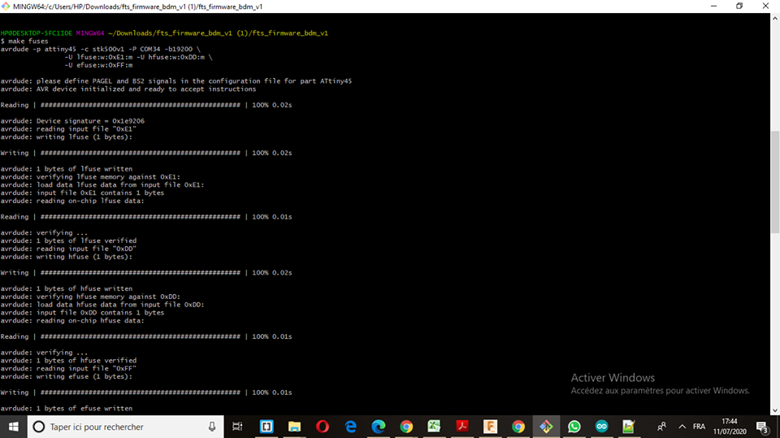Click the "reading on-chip lfuse data:" line
The width and height of the screenshot is (780, 438).
[x=72, y=201]
